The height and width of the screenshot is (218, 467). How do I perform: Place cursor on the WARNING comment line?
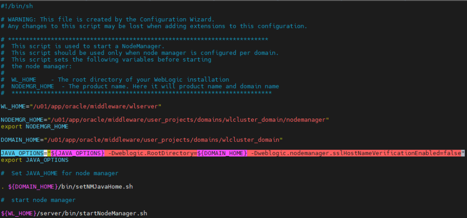110,19
